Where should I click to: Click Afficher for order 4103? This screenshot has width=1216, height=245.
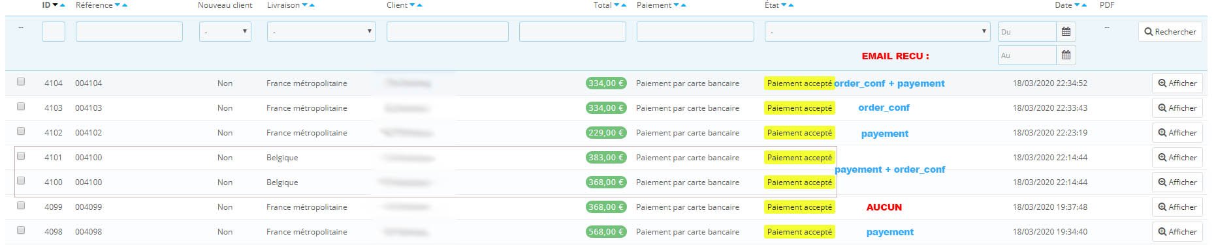coord(1177,108)
